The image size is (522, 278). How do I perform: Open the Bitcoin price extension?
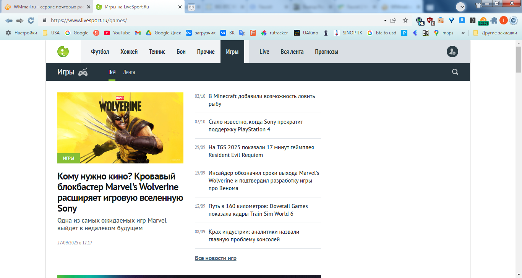483,21
